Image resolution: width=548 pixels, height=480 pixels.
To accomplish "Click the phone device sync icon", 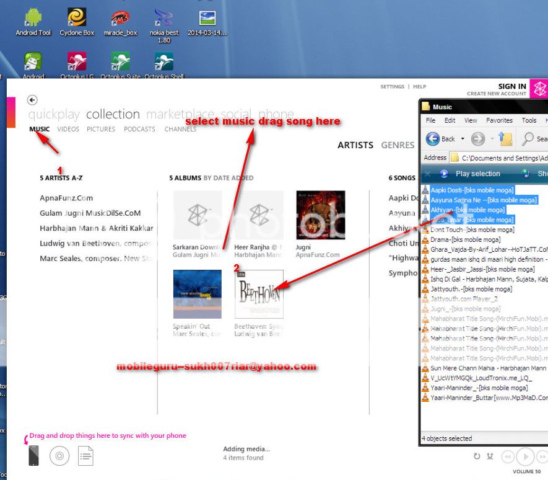I will (x=33, y=456).
